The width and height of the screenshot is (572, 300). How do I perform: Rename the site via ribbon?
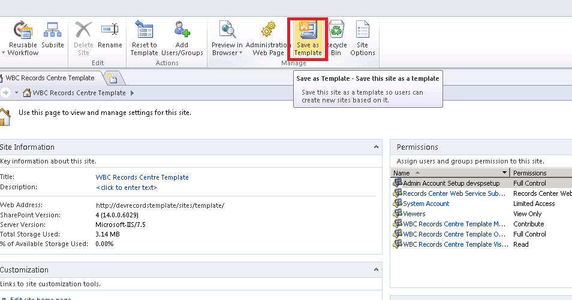click(x=110, y=35)
